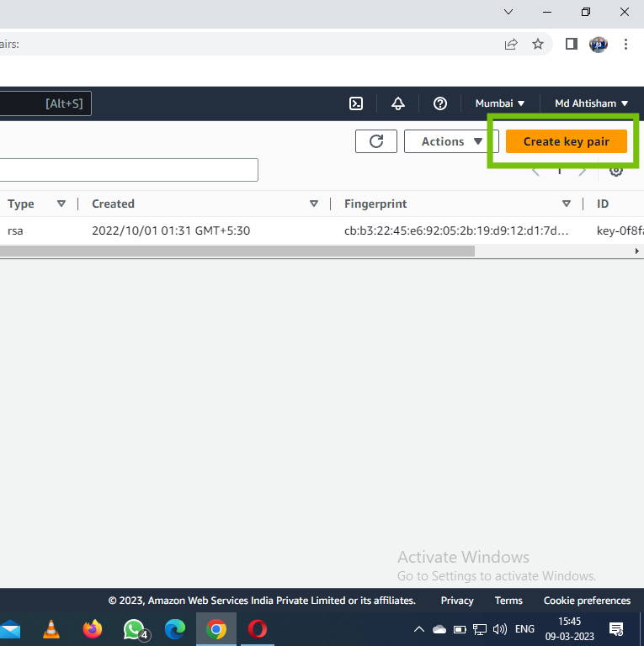Open the Privacy link
Image resolution: width=644 pixels, height=646 pixels.
click(x=457, y=601)
